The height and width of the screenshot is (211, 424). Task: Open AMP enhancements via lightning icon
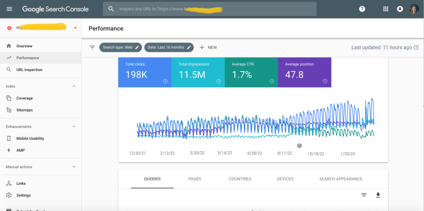(x=21, y=150)
